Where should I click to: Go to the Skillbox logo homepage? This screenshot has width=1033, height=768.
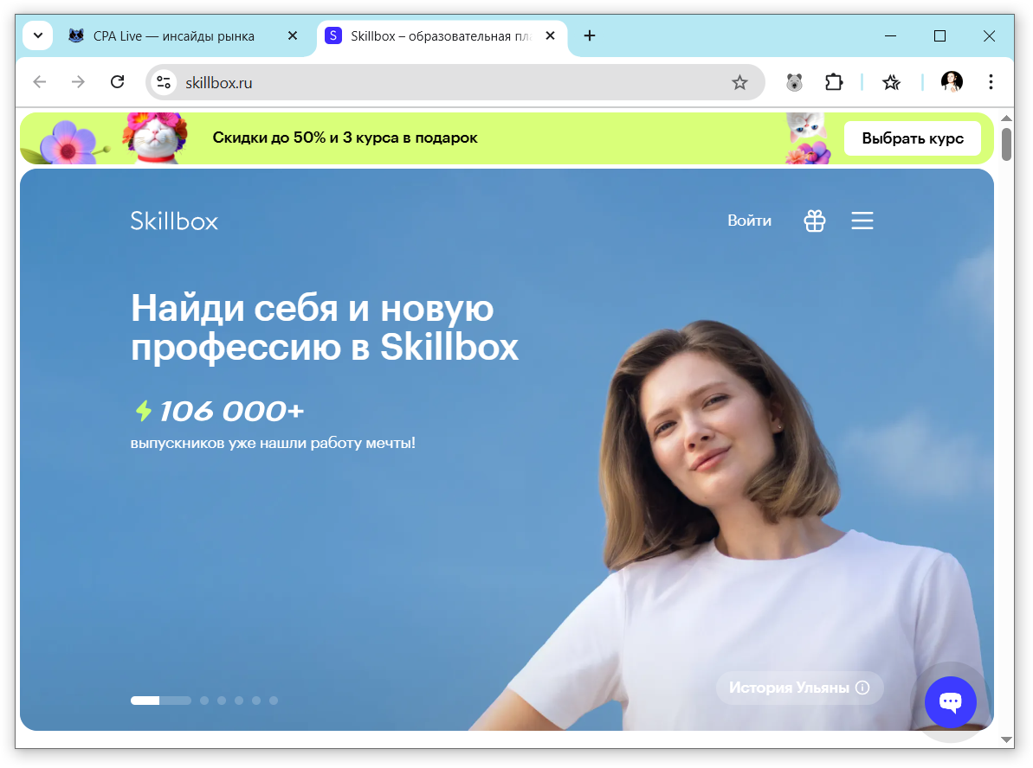point(174,221)
